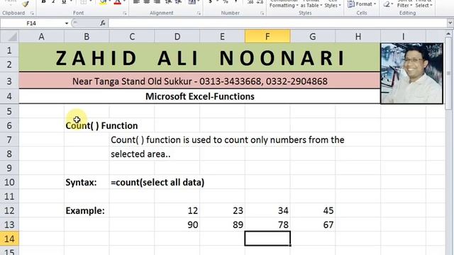The width and height of the screenshot is (454, 255).
Task: Select row 10 header
Action: [9, 182]
